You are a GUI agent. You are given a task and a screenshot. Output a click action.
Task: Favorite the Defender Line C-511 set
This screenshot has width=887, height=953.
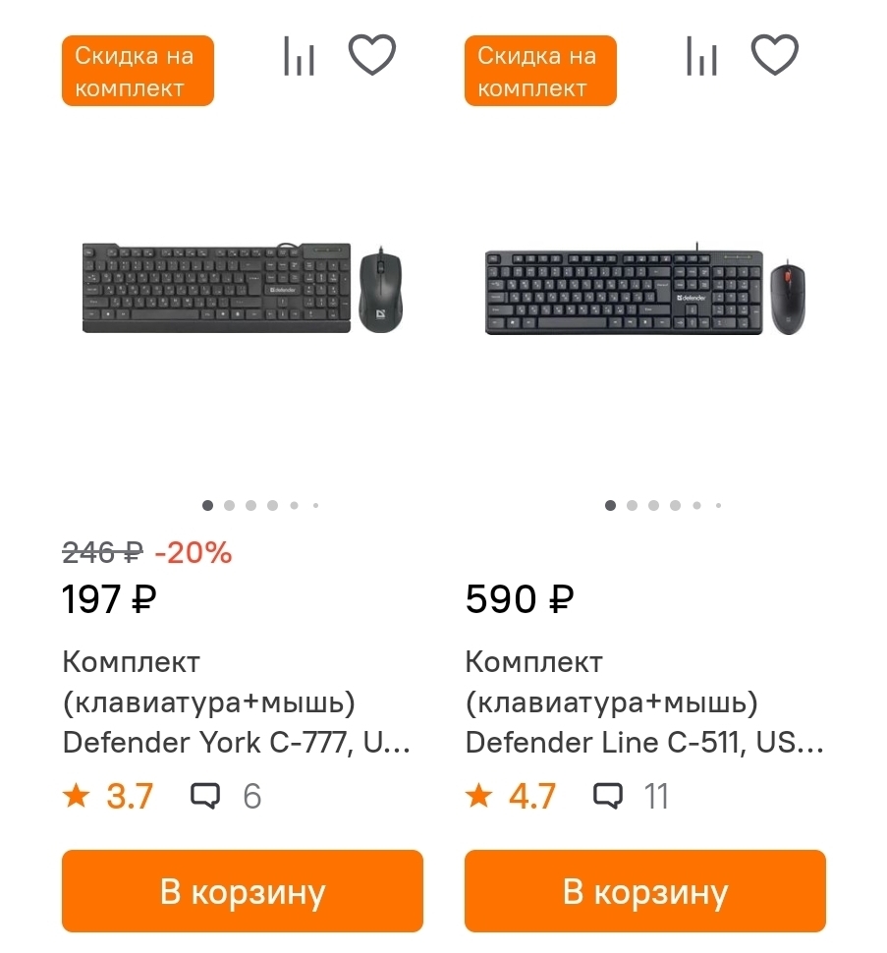pos(775,55)
